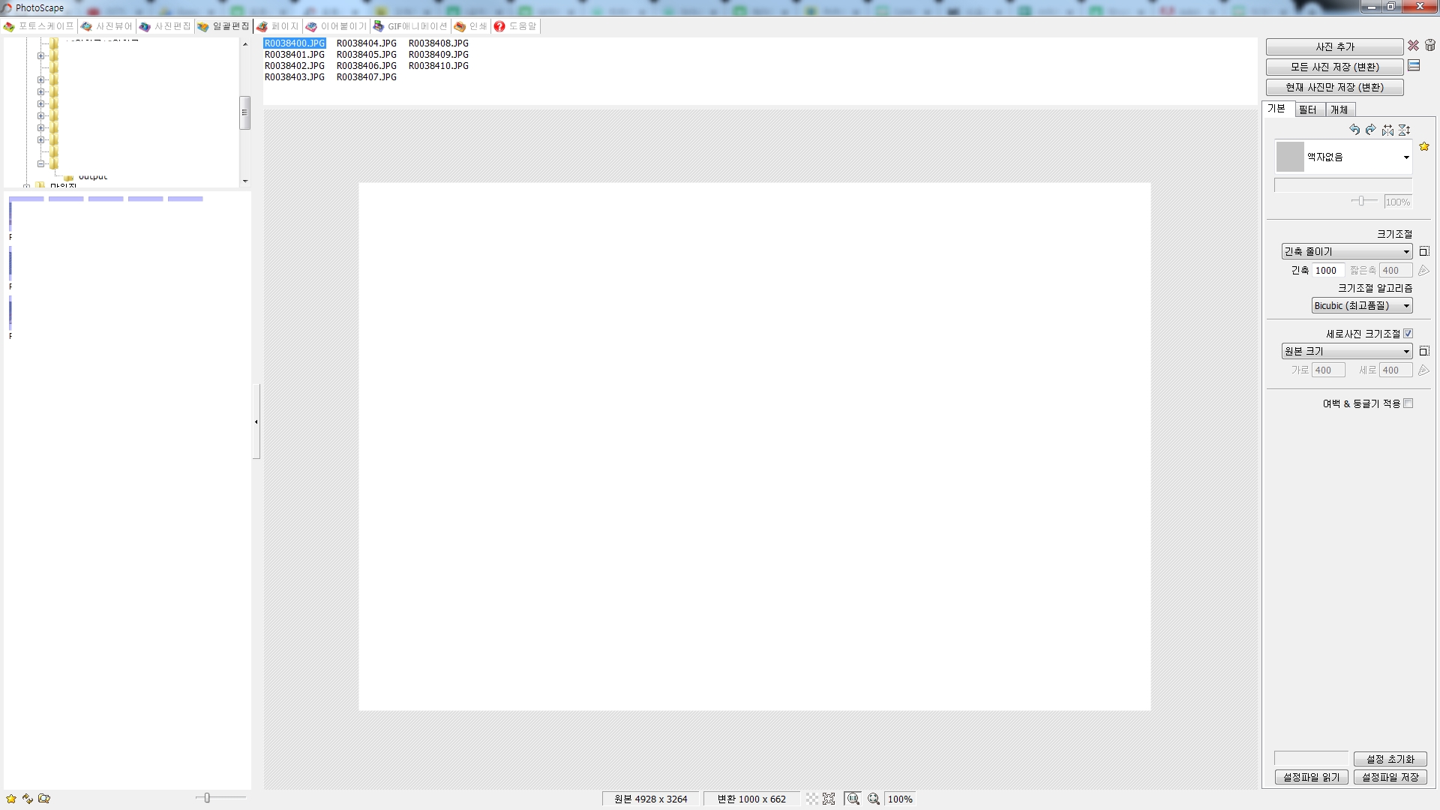Image resolution: width=1440 pixels, height=810 pixels.
Task: Toggle the transparency checkerboard background icon
Action: [812, 799]
